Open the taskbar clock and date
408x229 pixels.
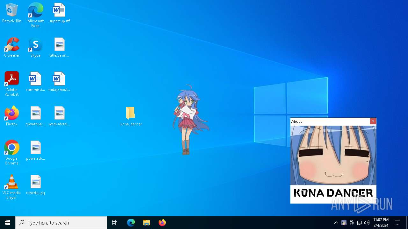click(381, 223)
